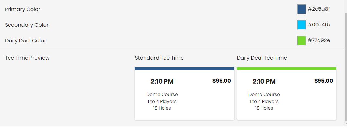347x129 pixels.
Task: Click the #2c5a8f hex value
Action: (x=319, y=9)
